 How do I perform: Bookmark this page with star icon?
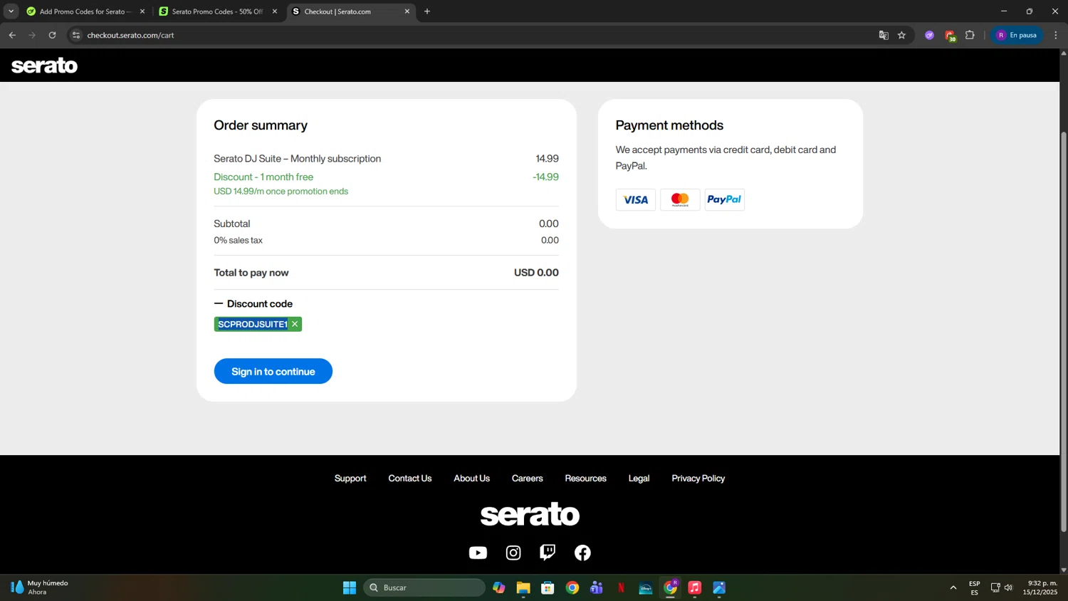(x=902, y=35)
